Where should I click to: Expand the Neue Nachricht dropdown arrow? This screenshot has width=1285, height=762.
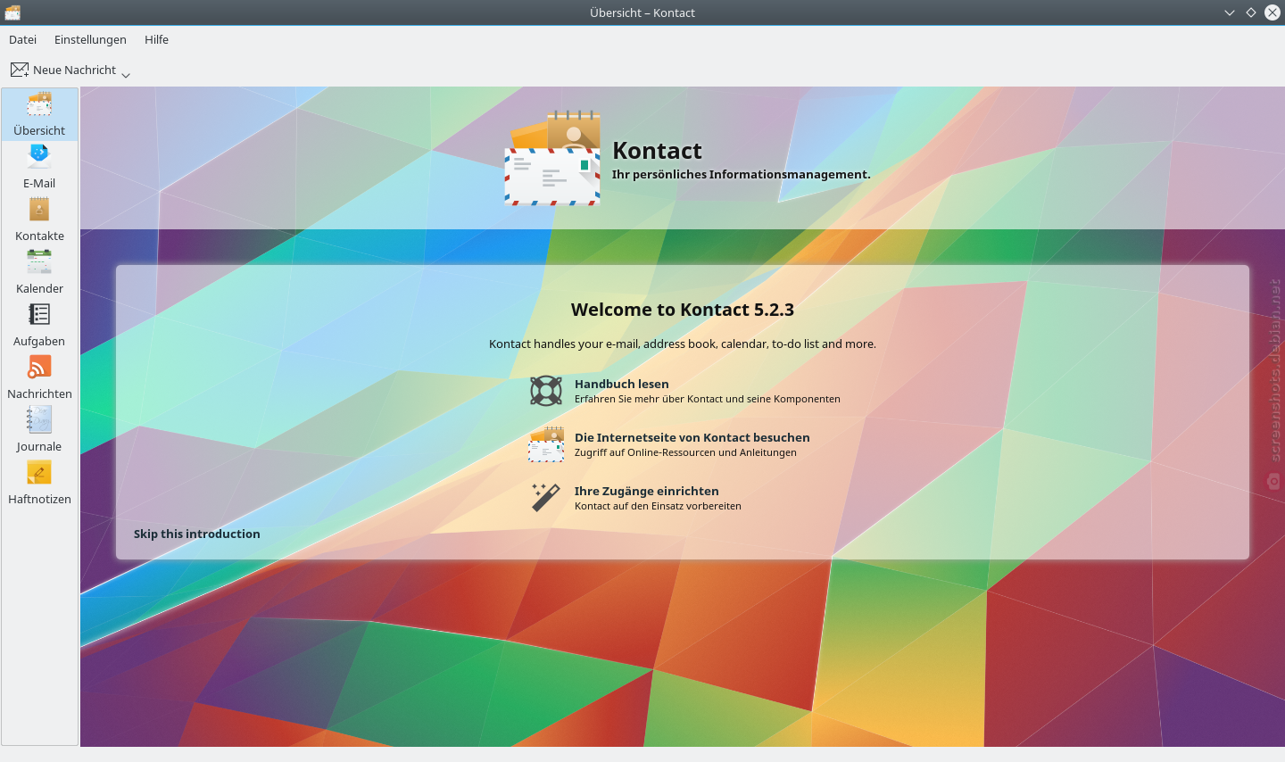pyautogui.click(x=126, y=75)
